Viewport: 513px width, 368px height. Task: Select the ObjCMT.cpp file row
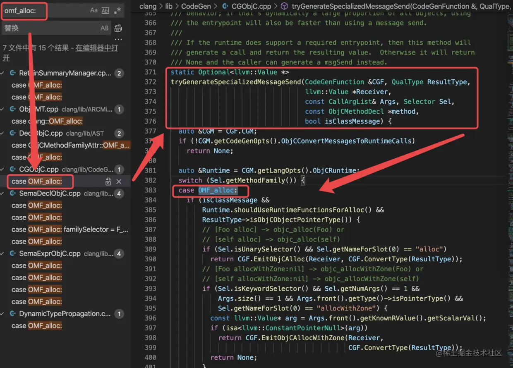pyautogui.click(x=65, y=109)
